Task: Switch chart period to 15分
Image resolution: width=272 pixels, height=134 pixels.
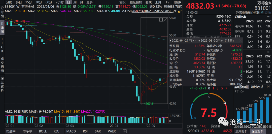Action: point(29,2)
